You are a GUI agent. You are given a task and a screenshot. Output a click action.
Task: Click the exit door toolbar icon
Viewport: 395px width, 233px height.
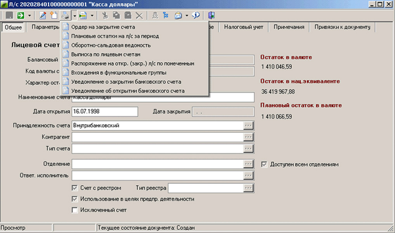tap(211, 15)
